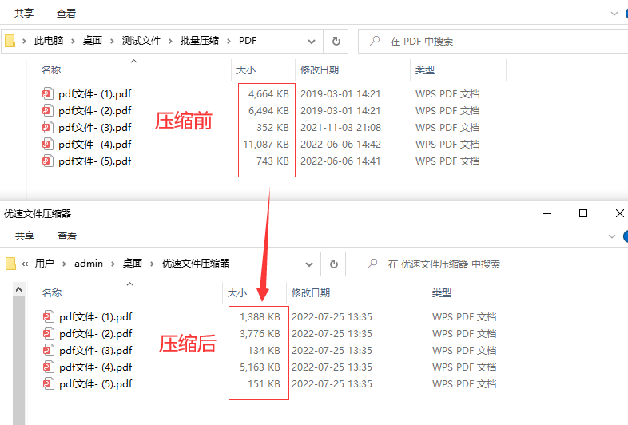The width and height of the screenshot is (628, 425).
Task: Navigate to admin breadcrumb
Action: 89,263
